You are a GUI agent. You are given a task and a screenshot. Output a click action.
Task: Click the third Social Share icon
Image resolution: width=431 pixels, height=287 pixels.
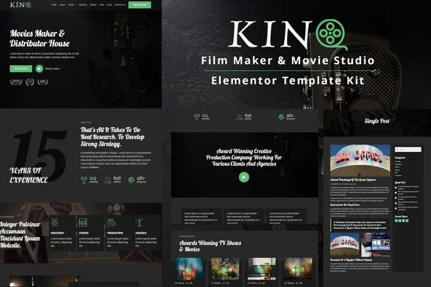403,221
